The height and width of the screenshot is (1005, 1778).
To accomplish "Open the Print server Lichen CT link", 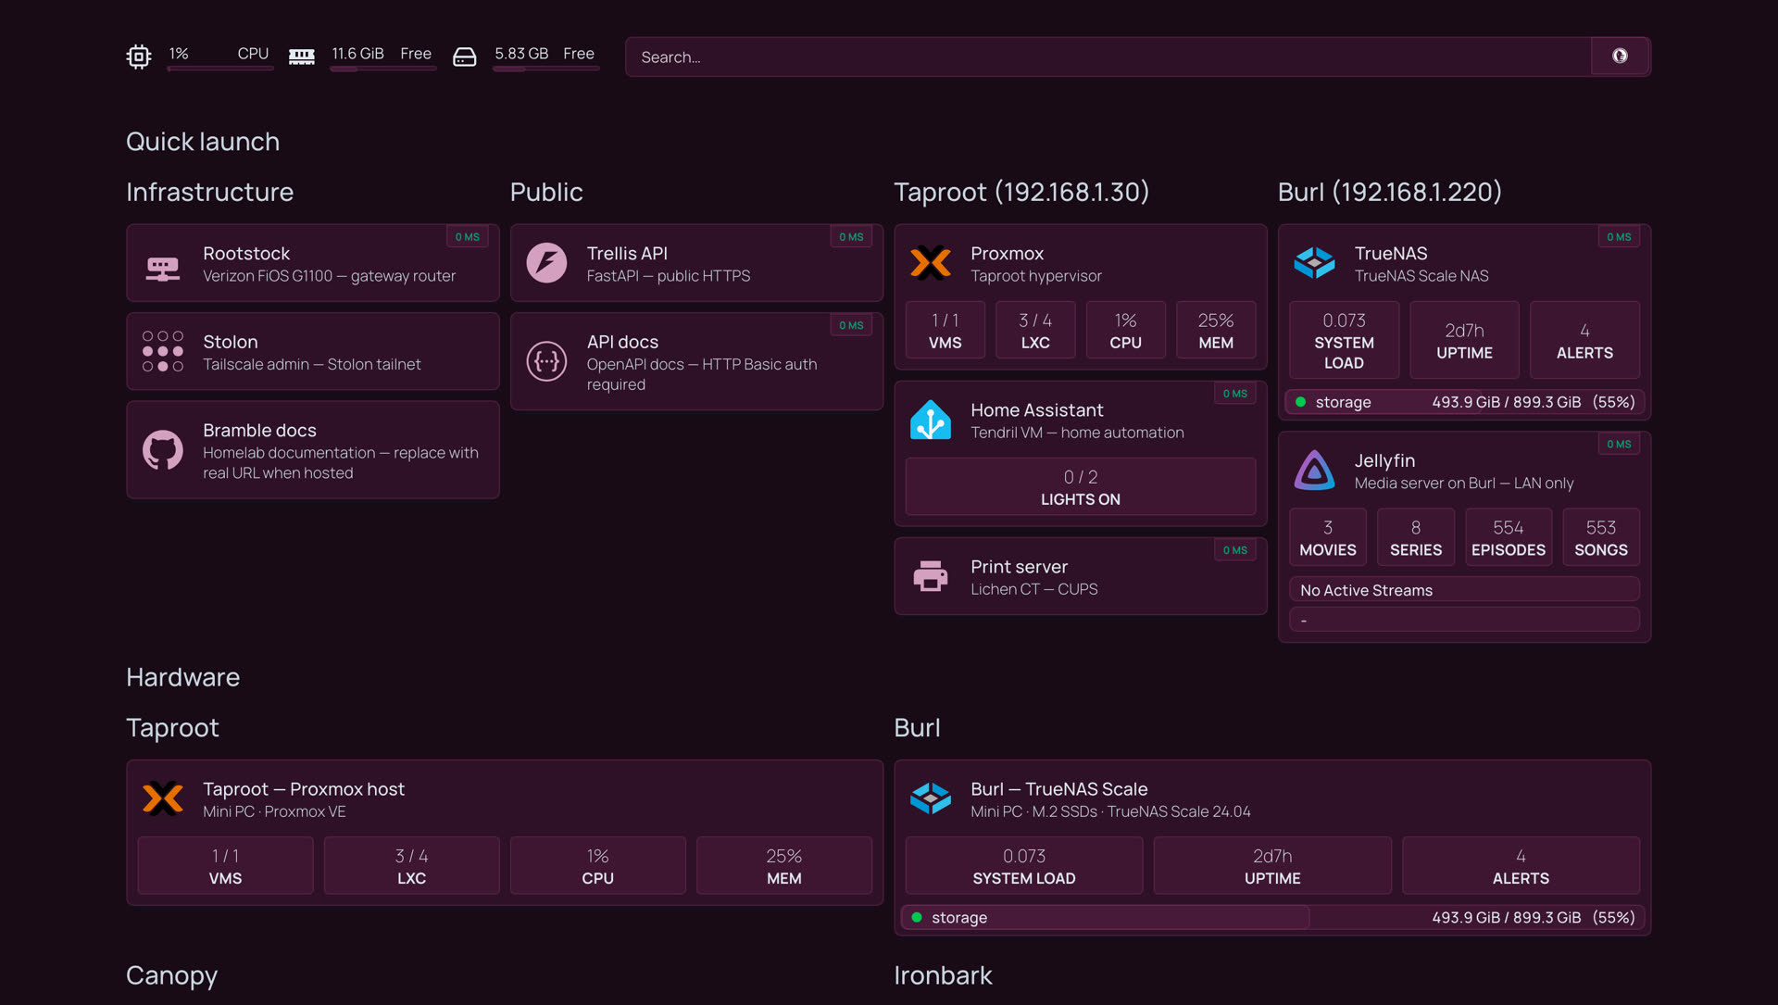I will 1081,577.
